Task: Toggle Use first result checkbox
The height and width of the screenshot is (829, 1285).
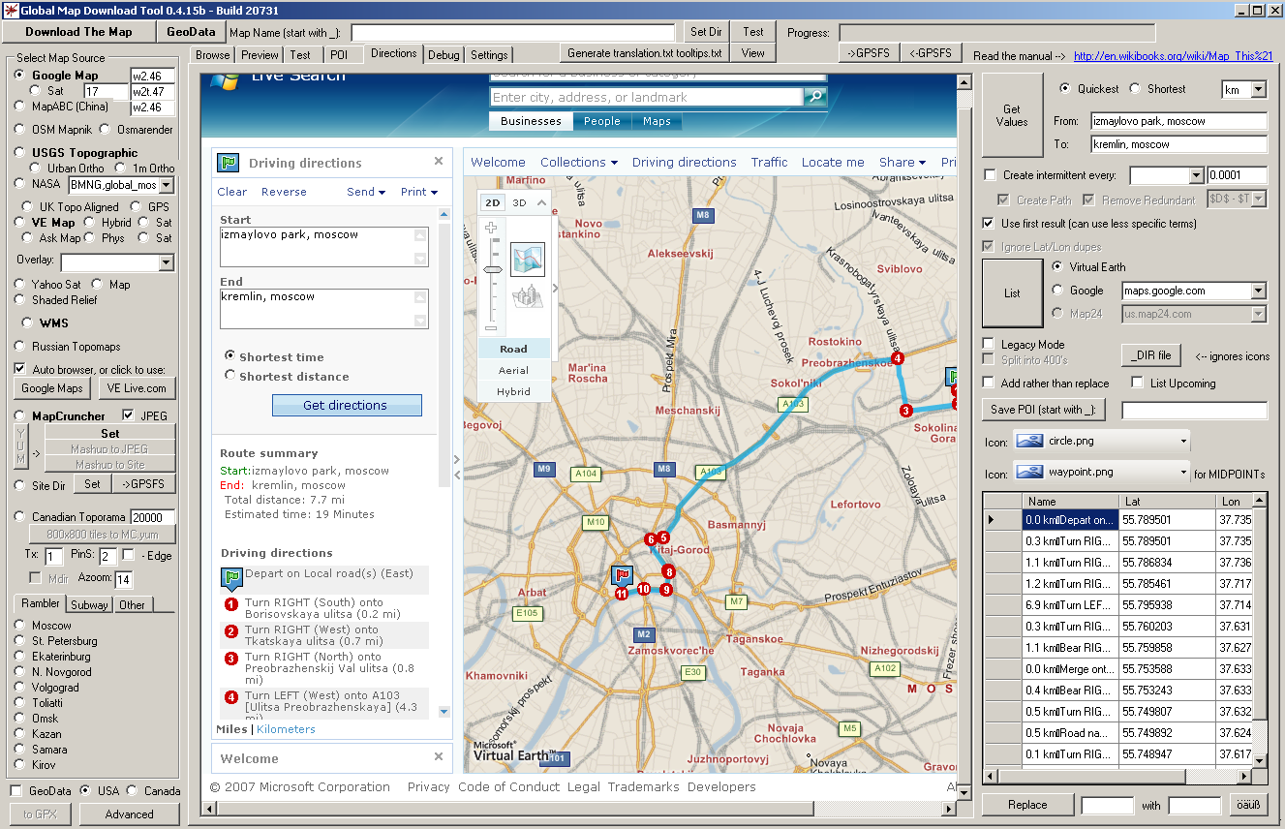Action: pyautogui.click(x=990, y=224)
